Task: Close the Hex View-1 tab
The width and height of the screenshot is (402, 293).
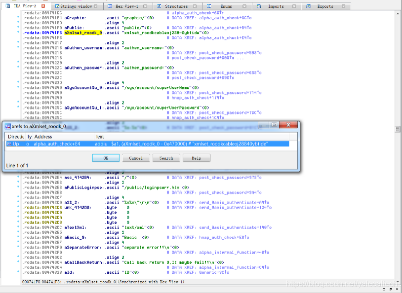Action: [145, 6]
